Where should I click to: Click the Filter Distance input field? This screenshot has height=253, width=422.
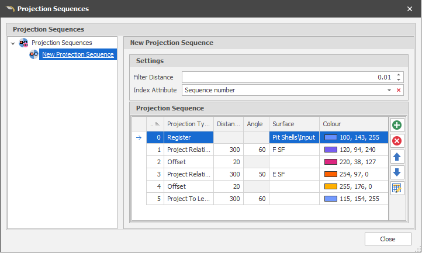286,77
